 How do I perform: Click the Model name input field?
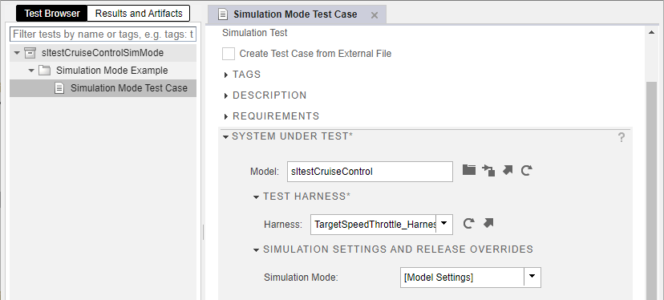point(370,172)
